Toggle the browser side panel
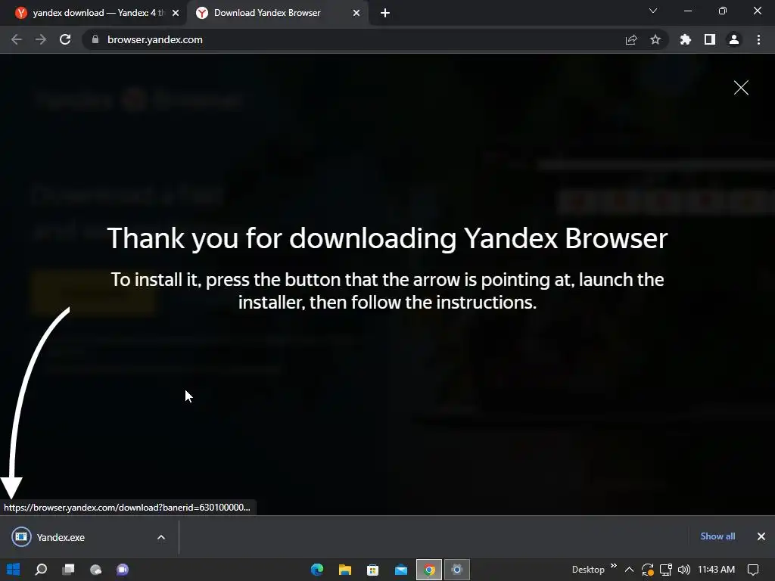The image size is (775, 581). coord(710,39)
